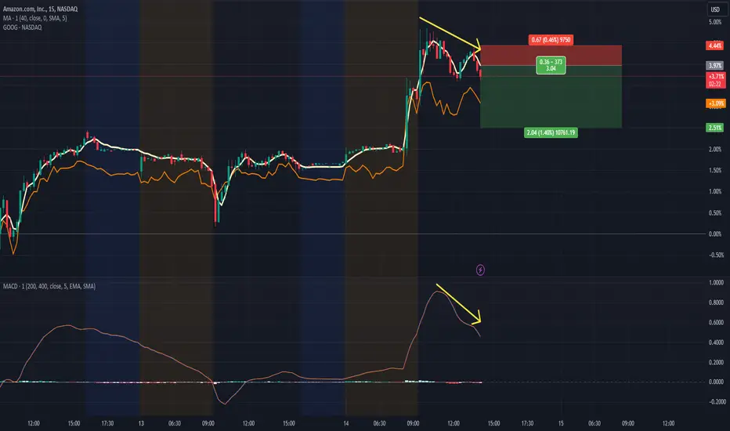The image size is (730, 431).
Task: Click the -0.2000 MACD scale label
Action: click(x=717, y=402)
